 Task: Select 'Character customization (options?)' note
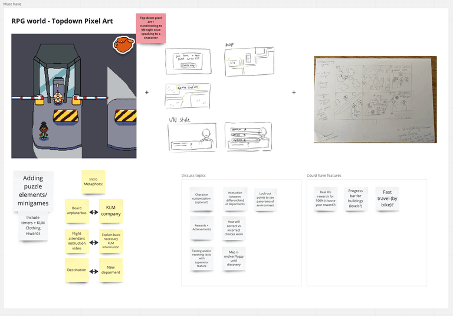tap(202, 199)
